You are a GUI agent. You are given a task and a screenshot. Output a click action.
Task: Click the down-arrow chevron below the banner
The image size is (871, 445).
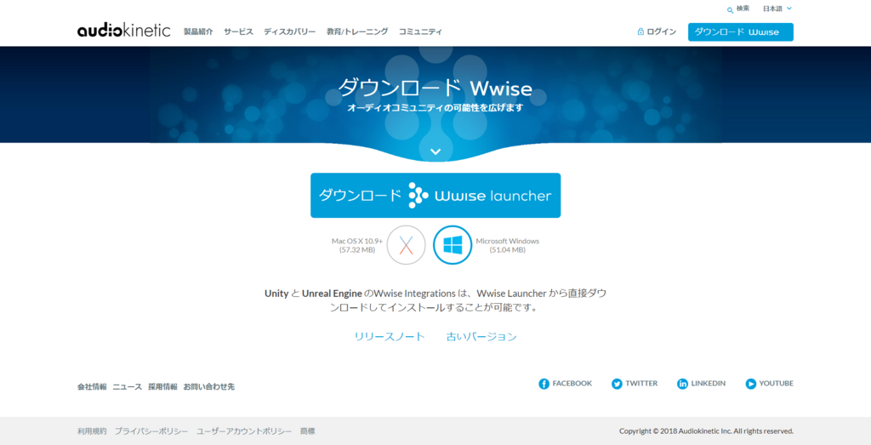(435, 151)
